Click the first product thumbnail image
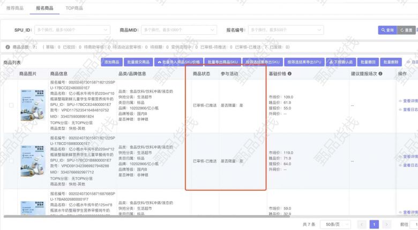418x230 pixels. (x=33, y=105)
